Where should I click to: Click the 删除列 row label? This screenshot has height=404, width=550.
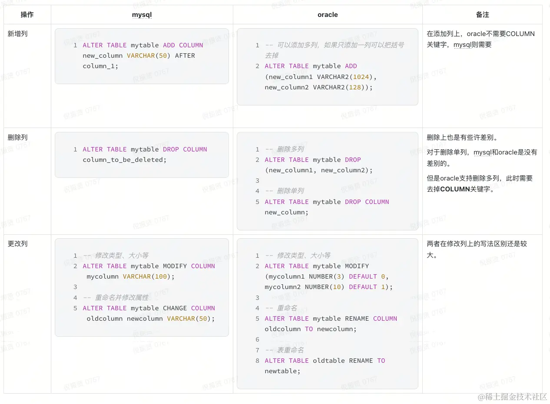coord(17,137)
